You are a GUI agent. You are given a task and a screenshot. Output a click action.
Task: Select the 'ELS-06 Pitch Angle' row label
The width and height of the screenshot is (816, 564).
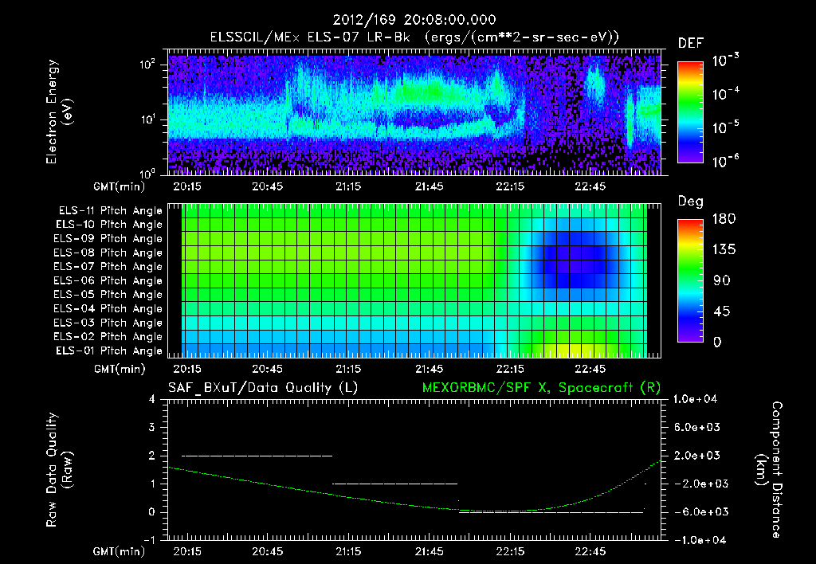[108, 280]
